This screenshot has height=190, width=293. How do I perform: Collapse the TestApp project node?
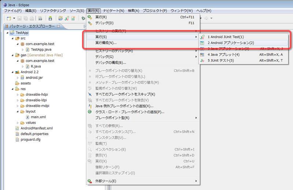[7, 33]
